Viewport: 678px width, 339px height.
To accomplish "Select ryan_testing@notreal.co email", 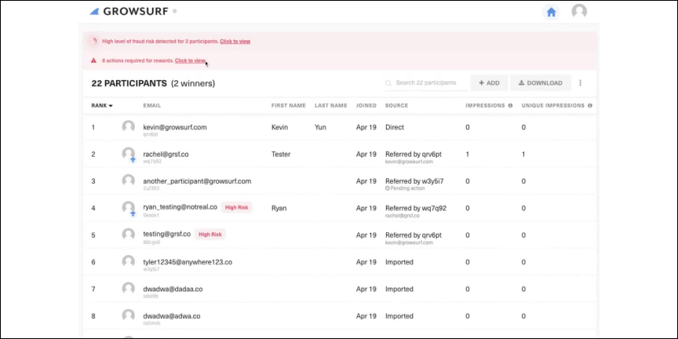I will click(x=180, y=207).
